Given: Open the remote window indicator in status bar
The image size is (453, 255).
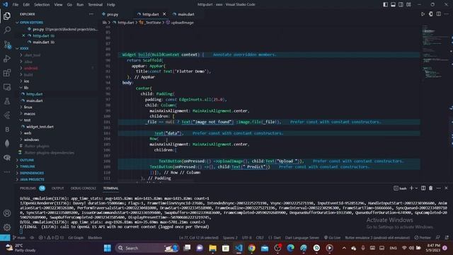Looking at the screenshot, I should [5, 238].
